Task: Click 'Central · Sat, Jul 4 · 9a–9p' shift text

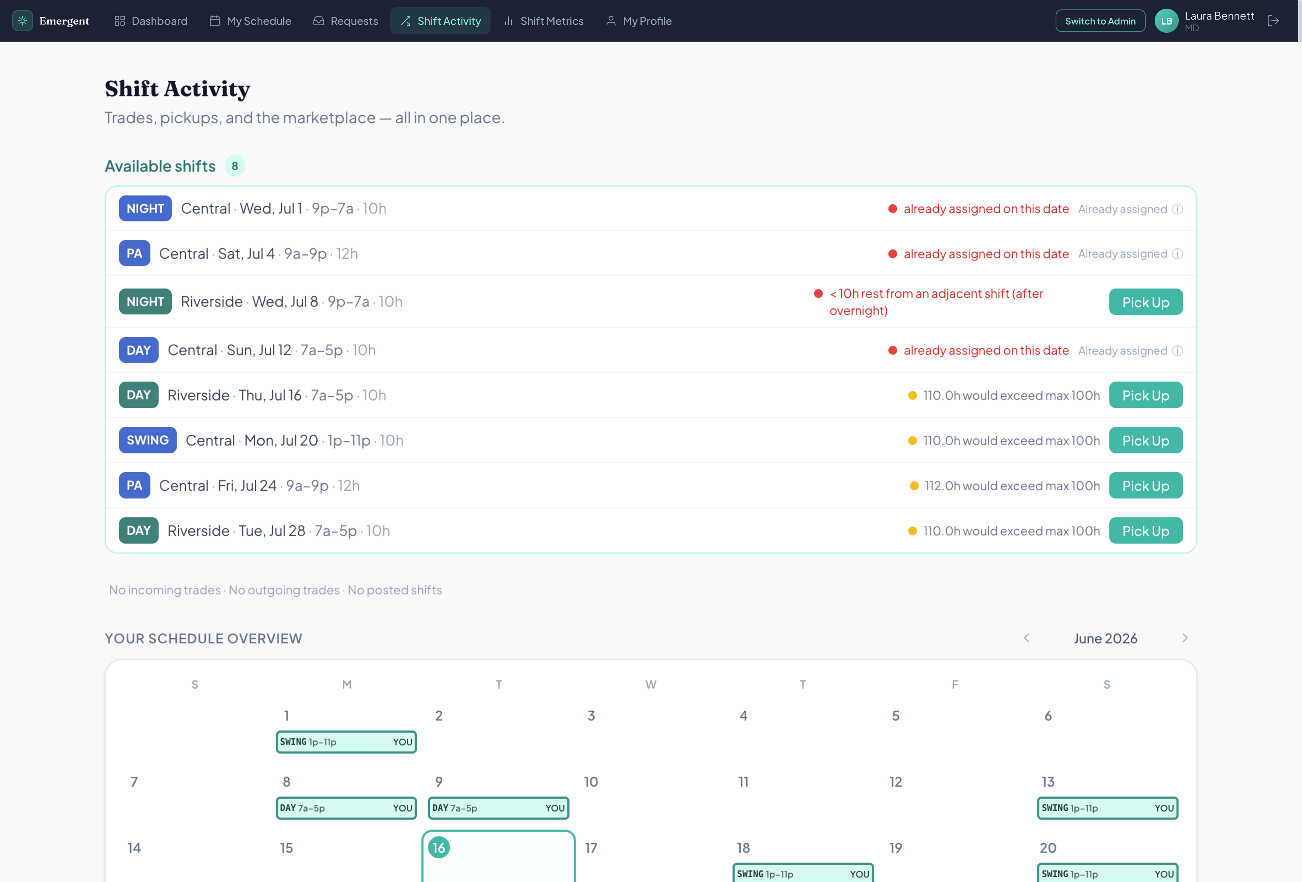Action: pos(243,253)
